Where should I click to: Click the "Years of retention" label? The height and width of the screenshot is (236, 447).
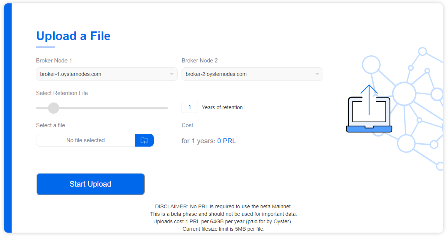tap(222, 107)
